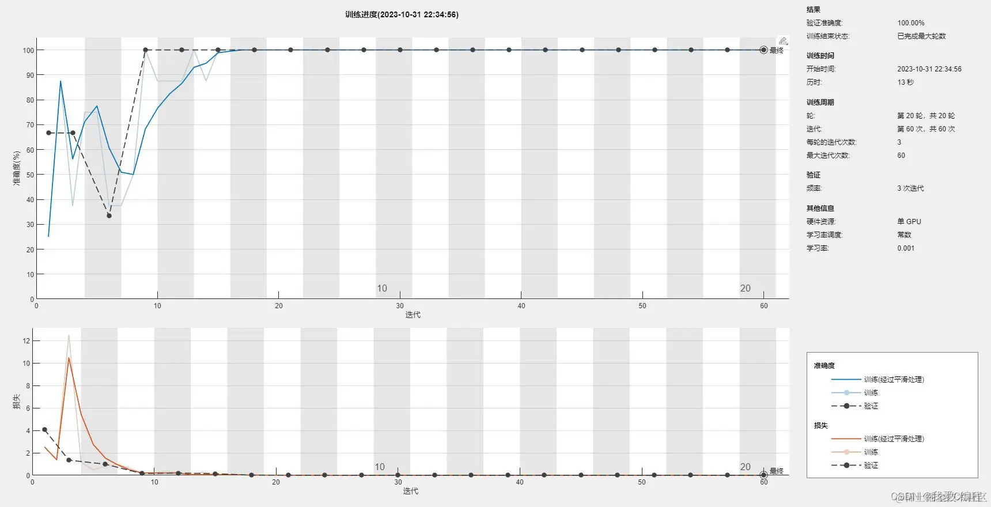Click the 训练周期 section heading
This screenshot has height=507, width=991.
click(820, 103)
